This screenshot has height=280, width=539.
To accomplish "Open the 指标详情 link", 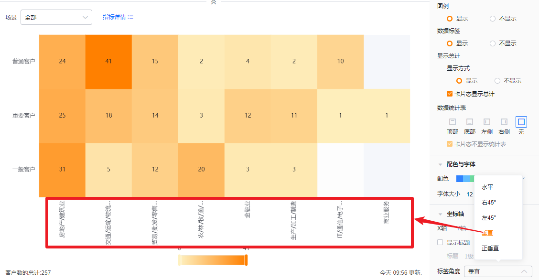I will coord(114,17).
